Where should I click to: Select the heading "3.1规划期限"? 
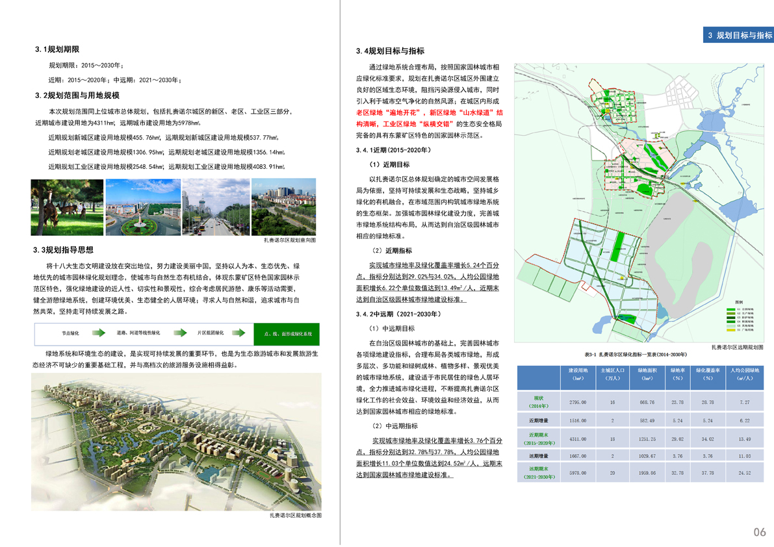coord(57,49)
